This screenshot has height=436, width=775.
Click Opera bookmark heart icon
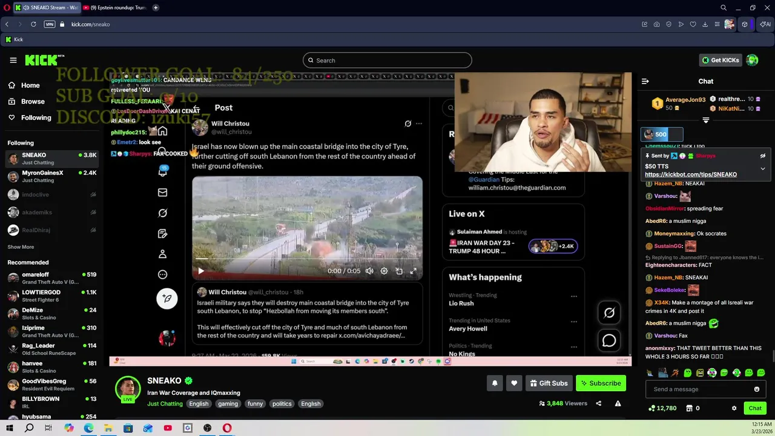[693, 24]
